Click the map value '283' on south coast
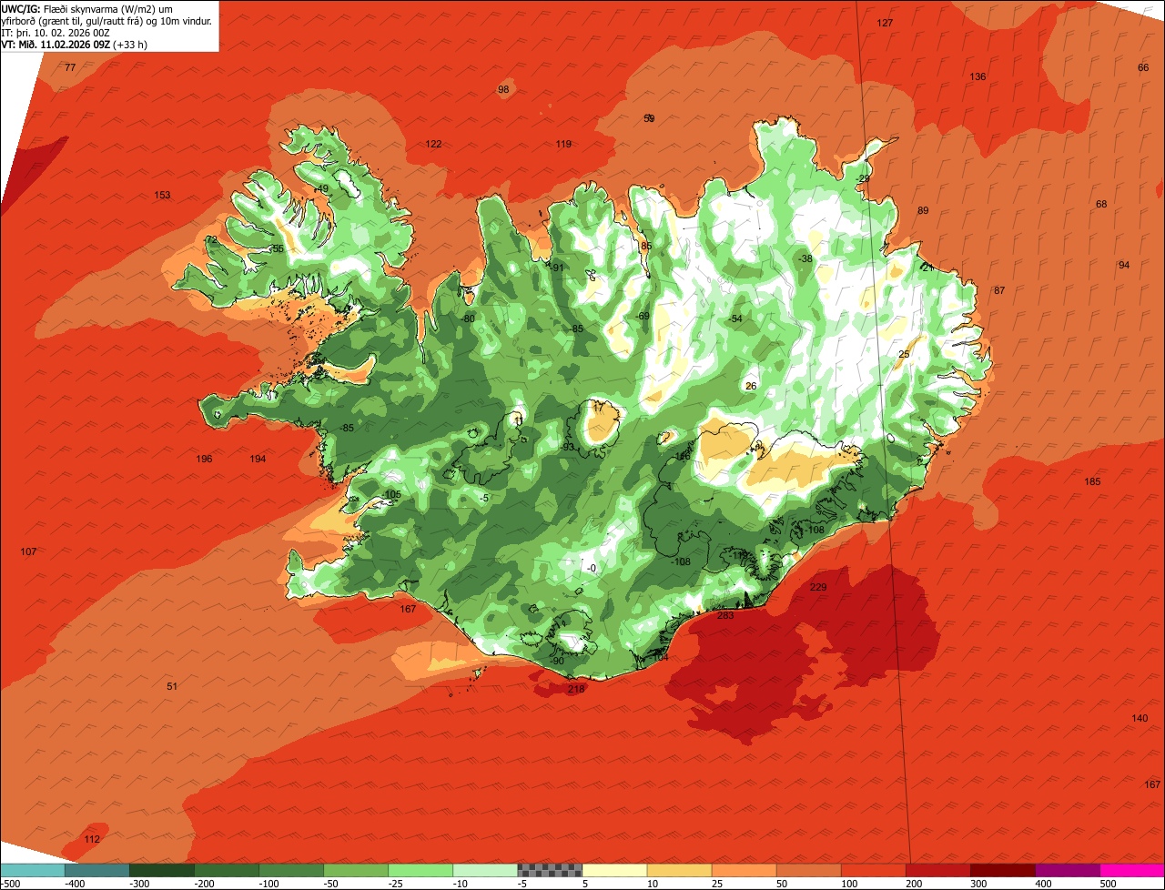Screen dimensions: 1165x890 725,616
